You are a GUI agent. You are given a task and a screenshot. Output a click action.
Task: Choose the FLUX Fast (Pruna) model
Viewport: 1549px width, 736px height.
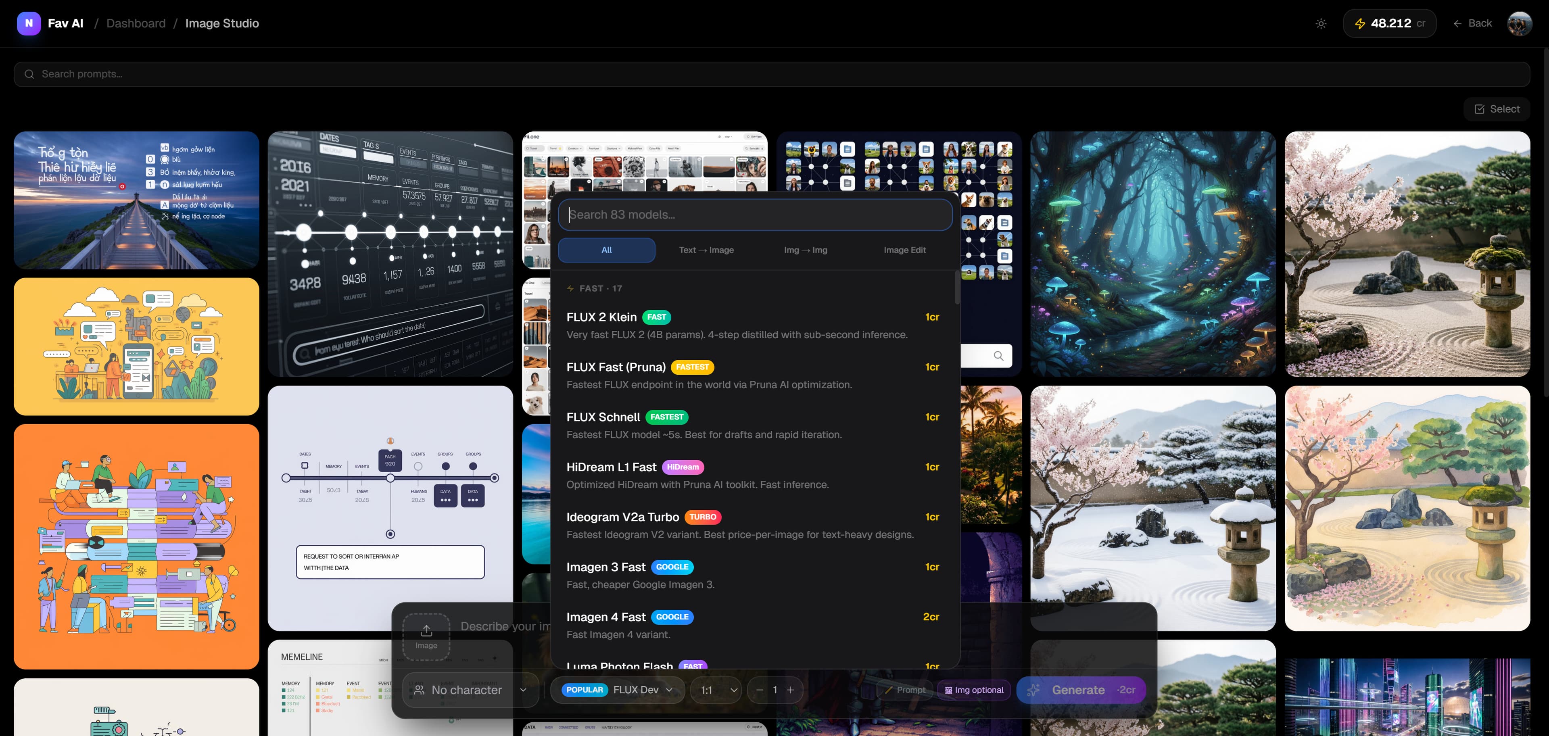[752, 375]
